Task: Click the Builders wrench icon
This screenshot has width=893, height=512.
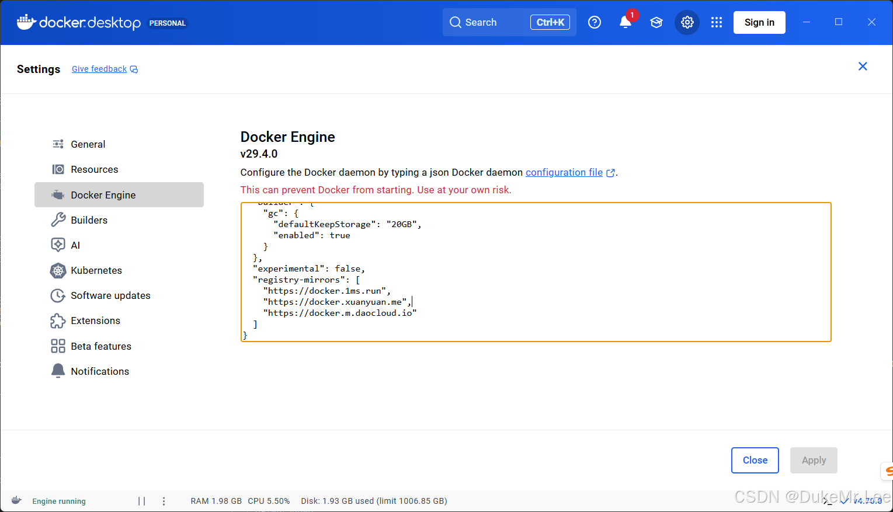Action: (x=58, y=220)
